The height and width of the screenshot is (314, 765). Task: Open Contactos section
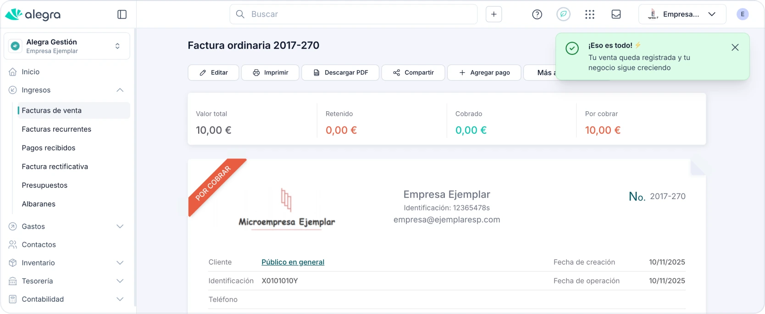click(39, 245)
